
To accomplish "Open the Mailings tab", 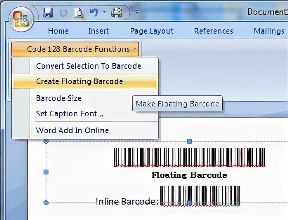I will pos(269,31).
